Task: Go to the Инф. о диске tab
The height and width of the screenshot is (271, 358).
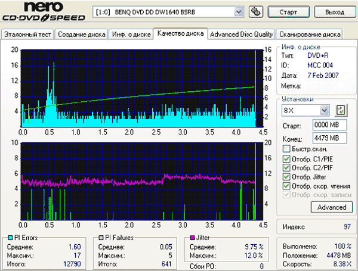Action: [x=129, y=34]
